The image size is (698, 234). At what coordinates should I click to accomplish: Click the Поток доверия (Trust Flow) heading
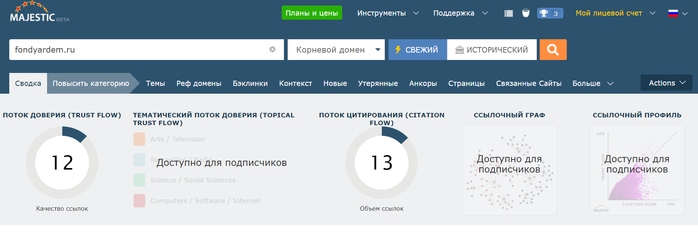click(x=62, y=115)
